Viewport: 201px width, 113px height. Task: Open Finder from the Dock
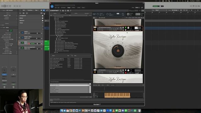(x=62, y=110)
